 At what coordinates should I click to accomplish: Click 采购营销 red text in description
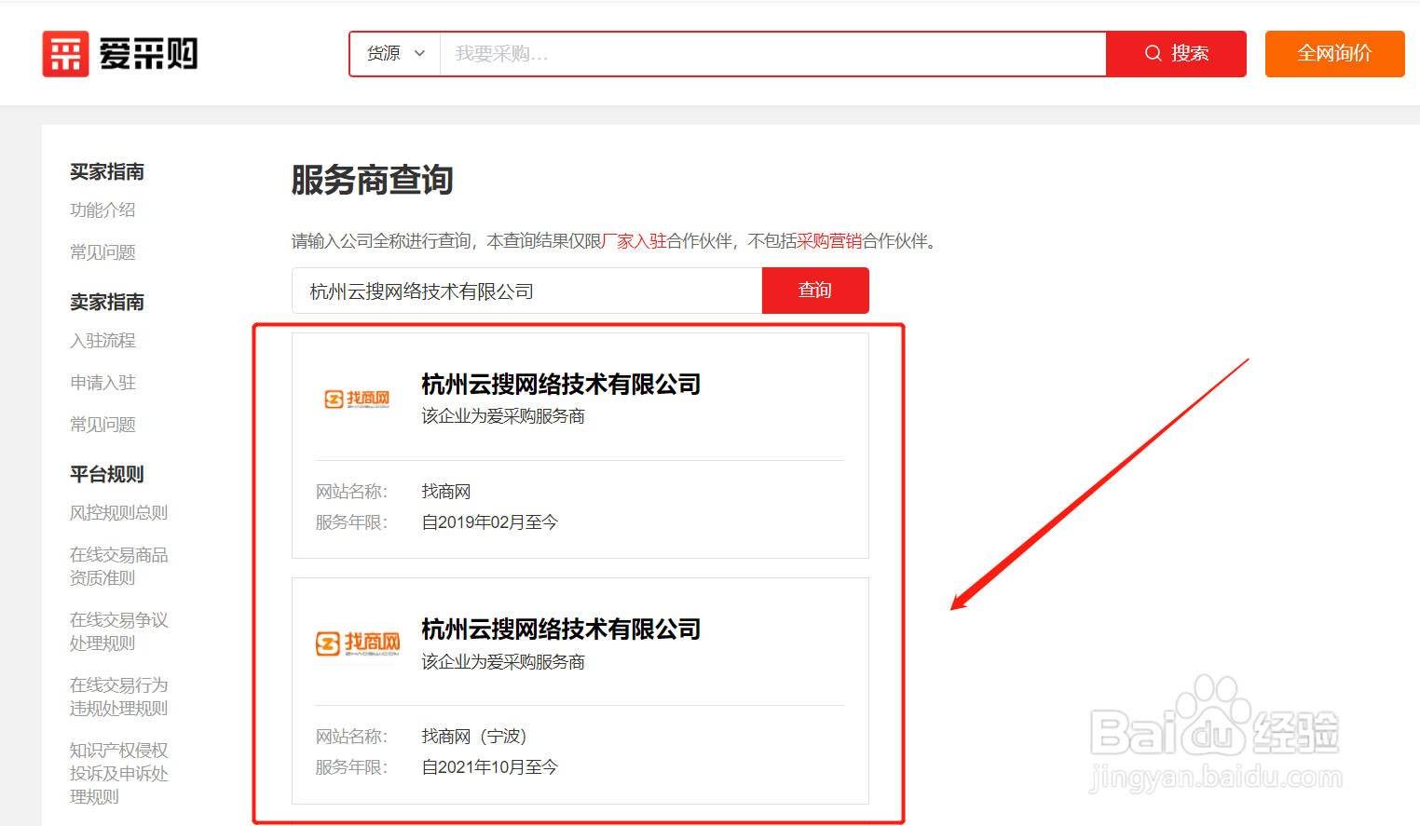[x=829, y=241]
